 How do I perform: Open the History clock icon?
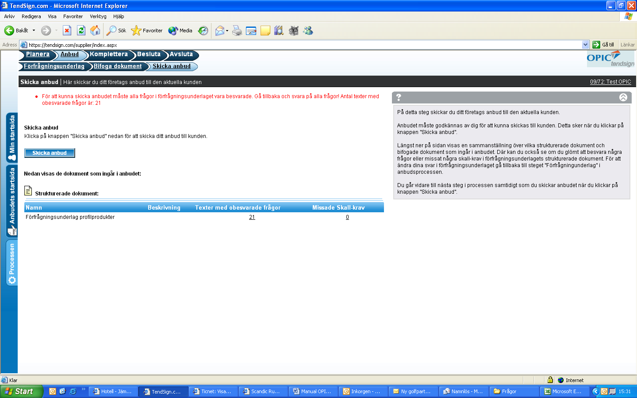(x=203, y=31)
